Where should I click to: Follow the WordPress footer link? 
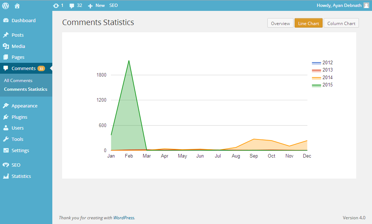pos(124,217)
